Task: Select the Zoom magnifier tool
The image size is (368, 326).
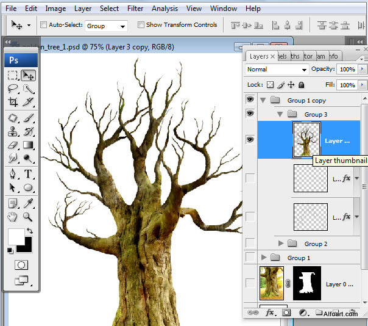Action: 28,217
